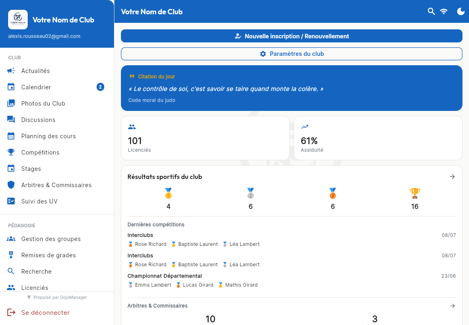
Task: Open the Stages page
Action: pyautogui.click(x=57, y=169)
